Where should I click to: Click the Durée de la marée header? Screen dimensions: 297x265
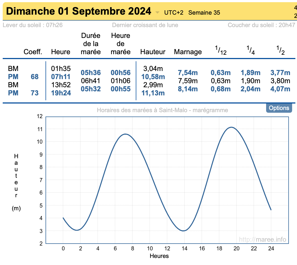pyautogui.click(x=91, y=44)
